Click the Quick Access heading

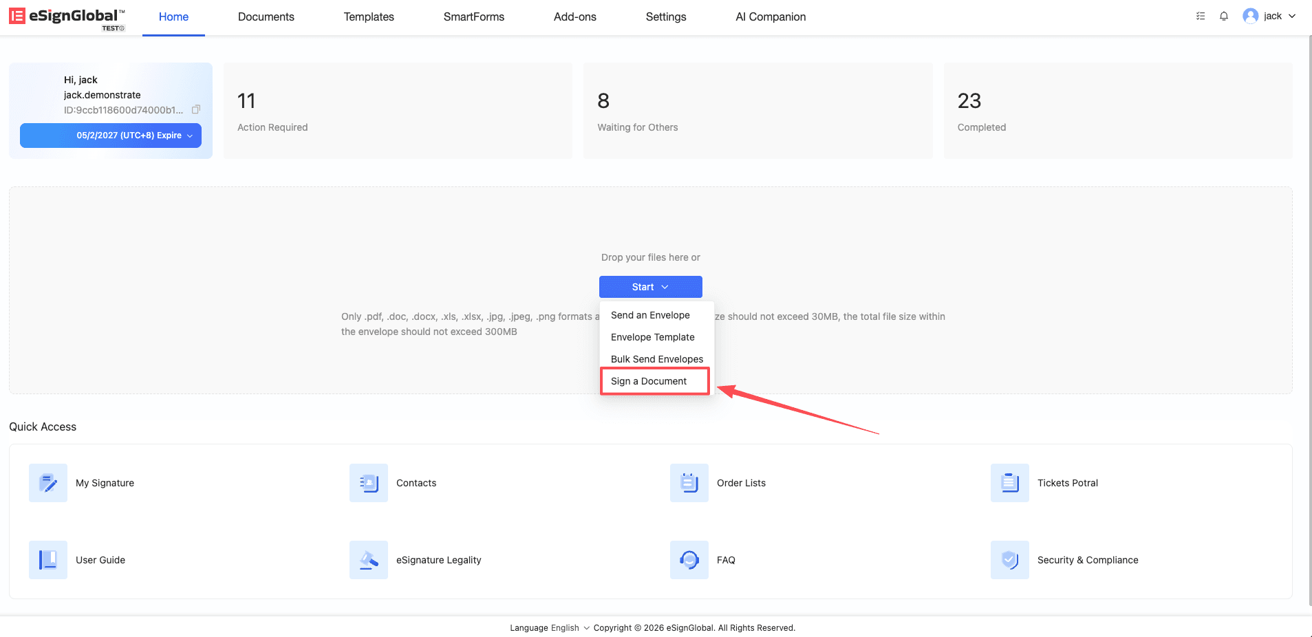[x=43, y=427]
